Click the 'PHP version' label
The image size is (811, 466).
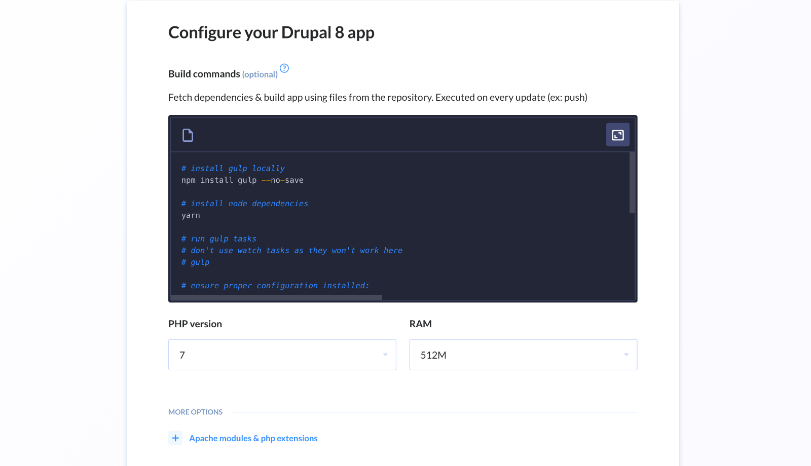click(195, 324)
